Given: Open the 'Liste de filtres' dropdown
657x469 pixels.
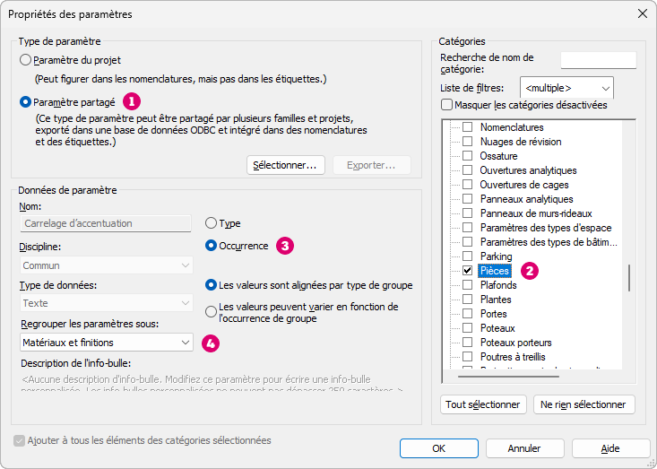Looking at the screenshot, I should pos(566,88).
